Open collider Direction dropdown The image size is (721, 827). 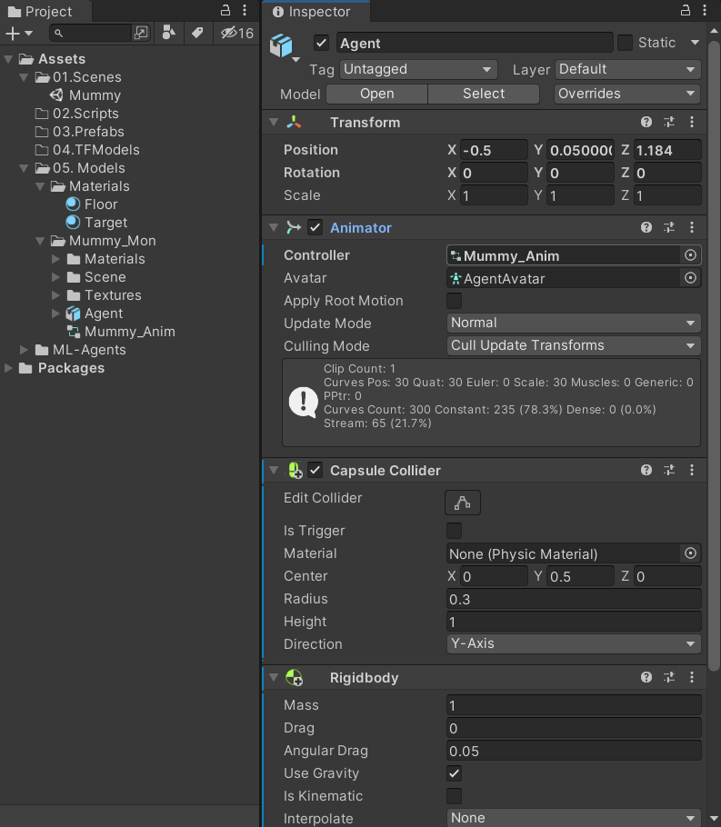(x=574, y=644)
